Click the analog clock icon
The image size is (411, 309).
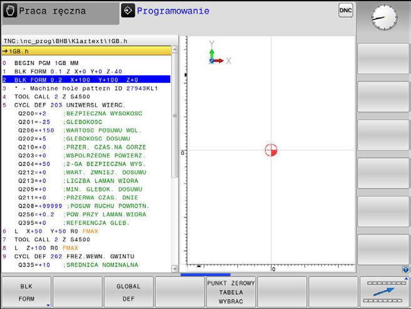point(384,18)
